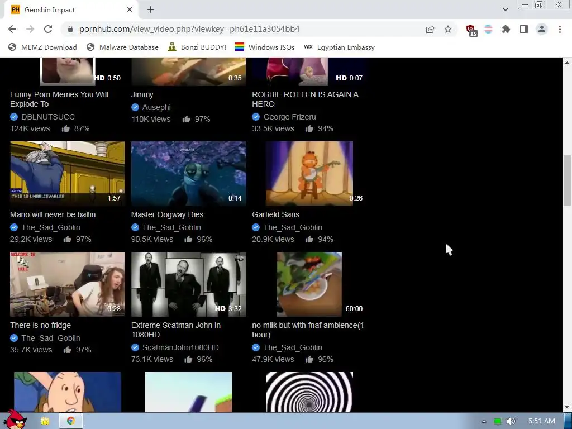Open the Chrome three-dot menu
This screenshot has width=572, height=429.
tap(560, 29)
